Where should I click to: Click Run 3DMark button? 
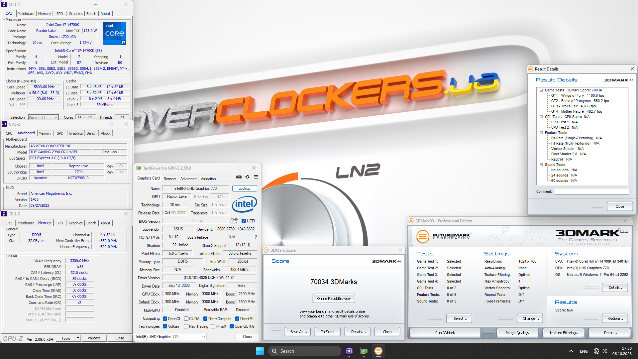coord(445,332)
